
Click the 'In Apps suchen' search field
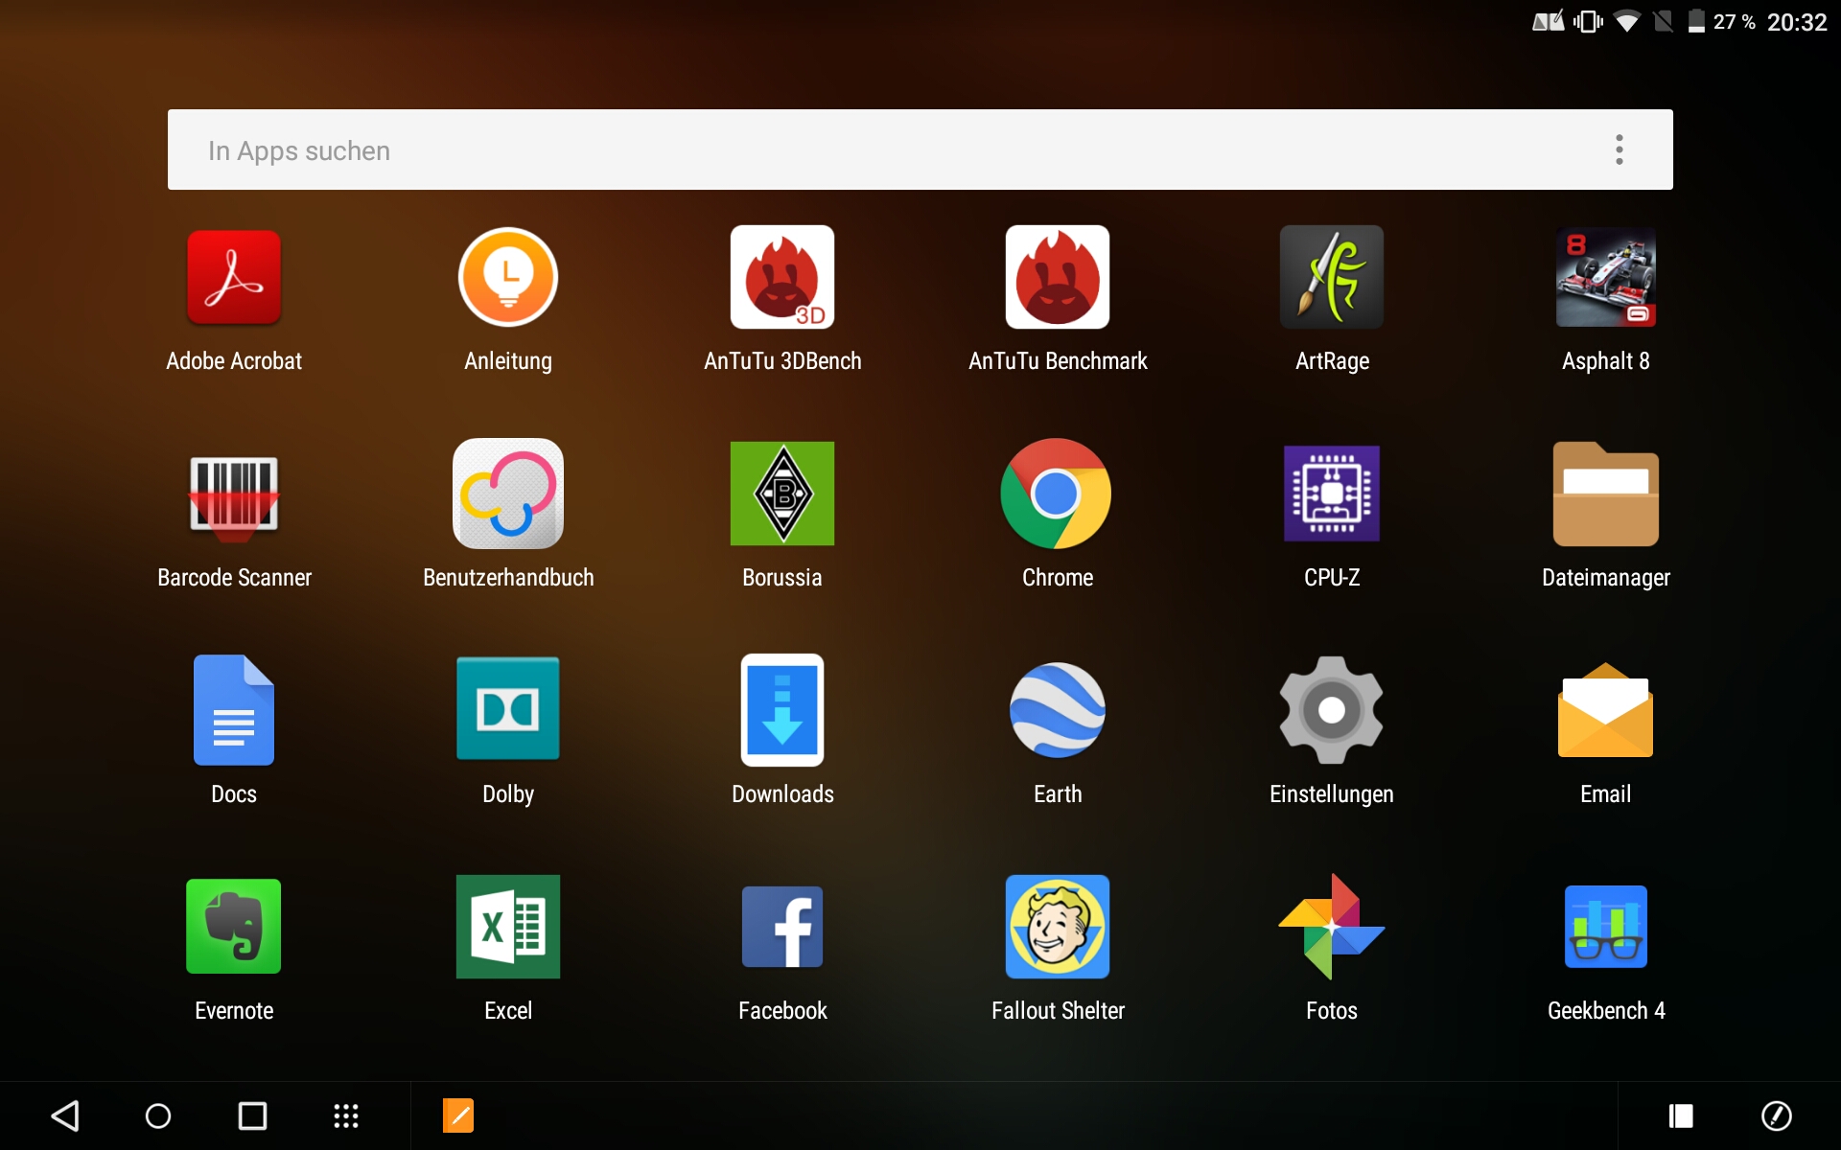(x=920, y=149)
